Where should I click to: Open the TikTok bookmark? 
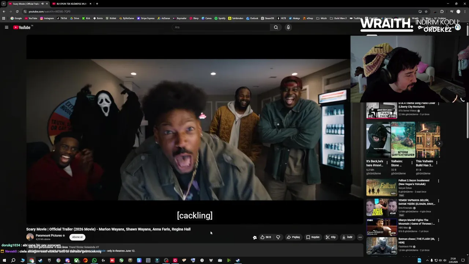click(x=62, y=18)
